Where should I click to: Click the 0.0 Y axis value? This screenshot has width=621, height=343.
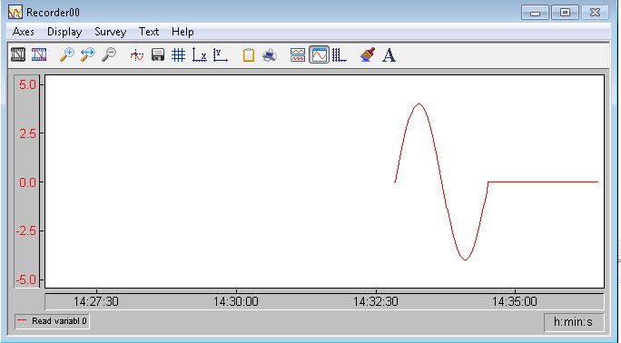click(28, 182)
